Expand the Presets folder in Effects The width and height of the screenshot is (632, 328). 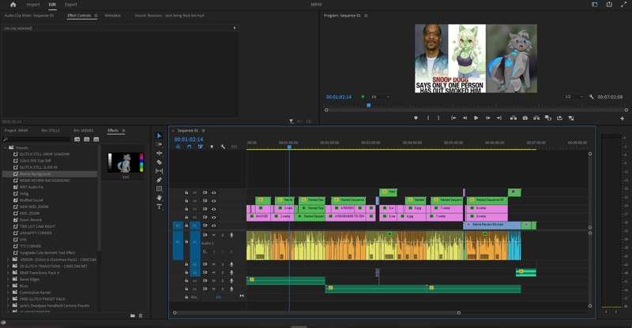coord(6,147)
